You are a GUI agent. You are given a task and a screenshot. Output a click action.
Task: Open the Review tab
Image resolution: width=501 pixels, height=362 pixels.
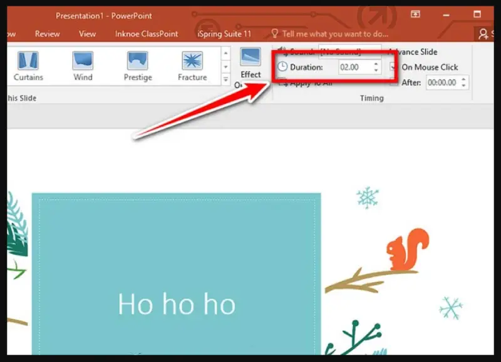tap(48, 34)
